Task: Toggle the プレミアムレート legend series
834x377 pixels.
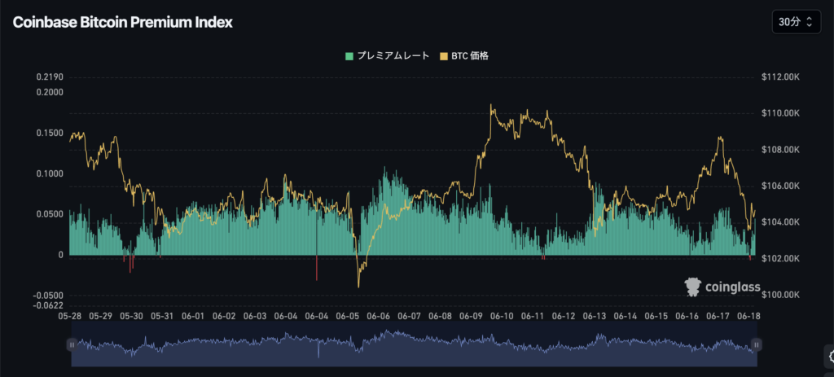Action: pos(387,56)
